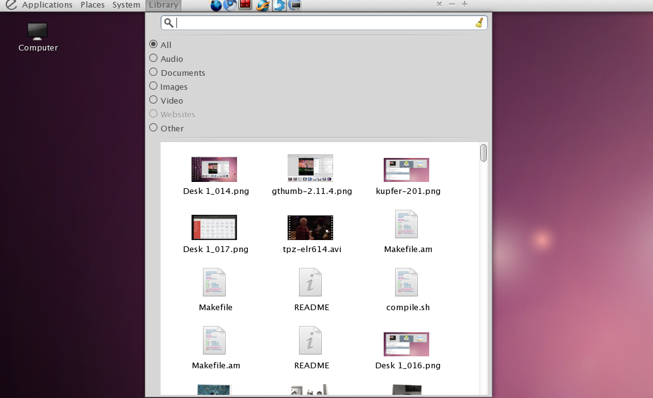
Task: Click the results list scrollbar
Action: pos(482,153)
